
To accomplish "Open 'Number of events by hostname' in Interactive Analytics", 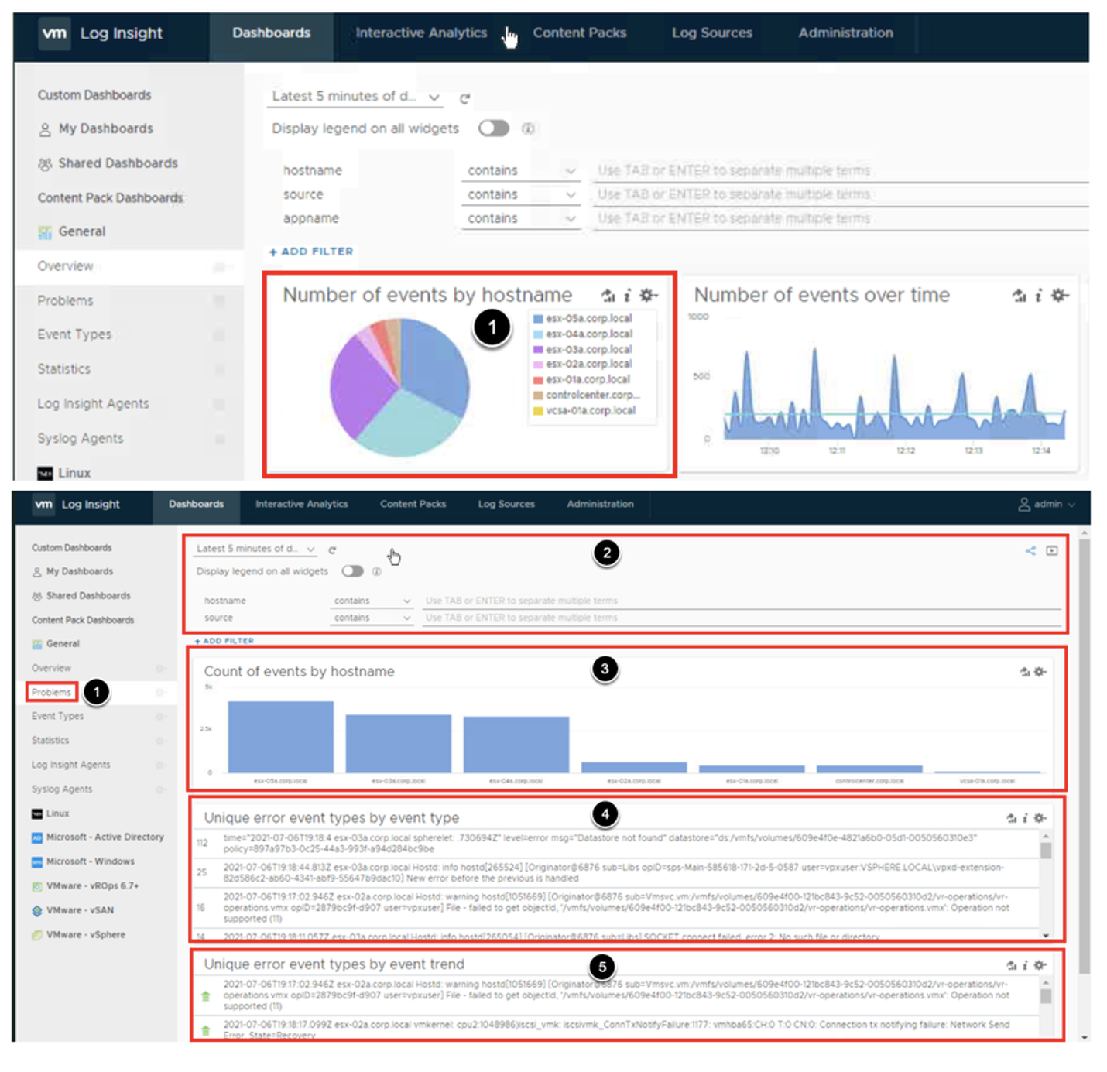I will [608, 295].
